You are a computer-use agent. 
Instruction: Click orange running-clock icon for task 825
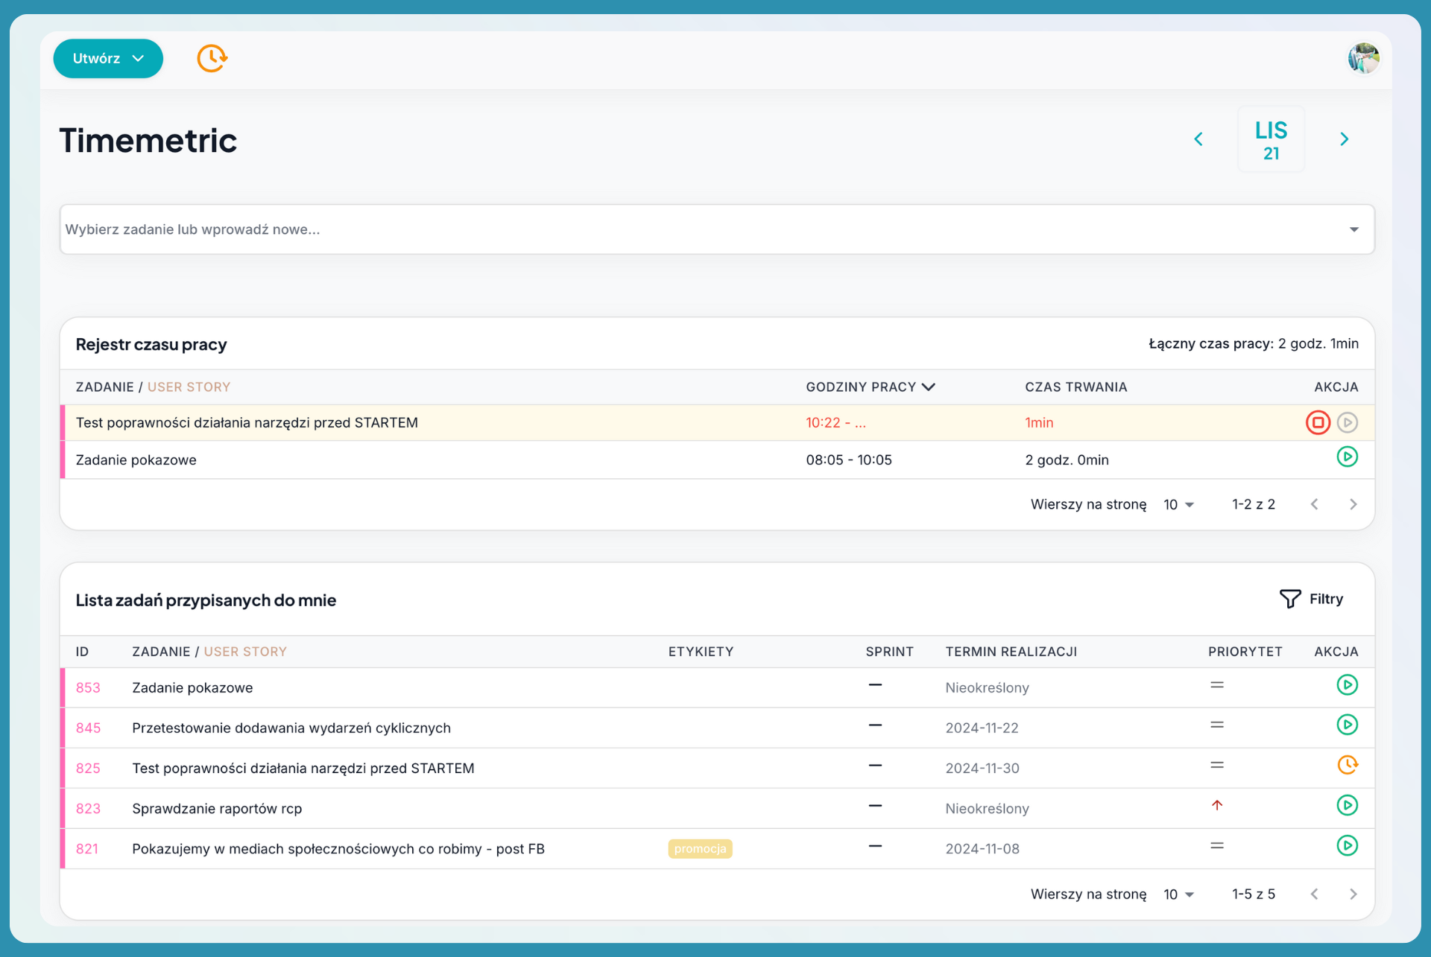click(x=1347, y=765)
